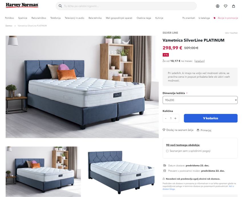
Task: Open the wishlist heart icon in header
Action: coord(225,6)
